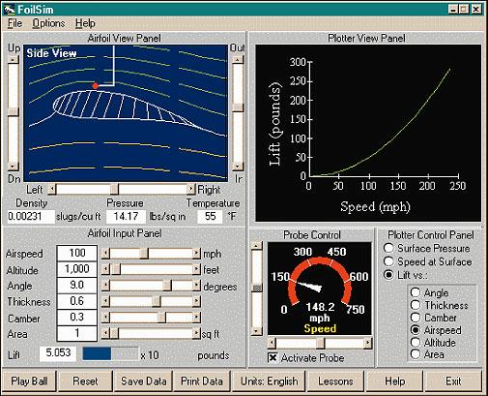This screenshot has height=396, width=488.
Task: Click the probe red dot marker
Action: 96,86
